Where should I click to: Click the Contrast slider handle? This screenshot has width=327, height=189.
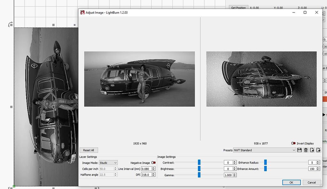click(199, 162)
